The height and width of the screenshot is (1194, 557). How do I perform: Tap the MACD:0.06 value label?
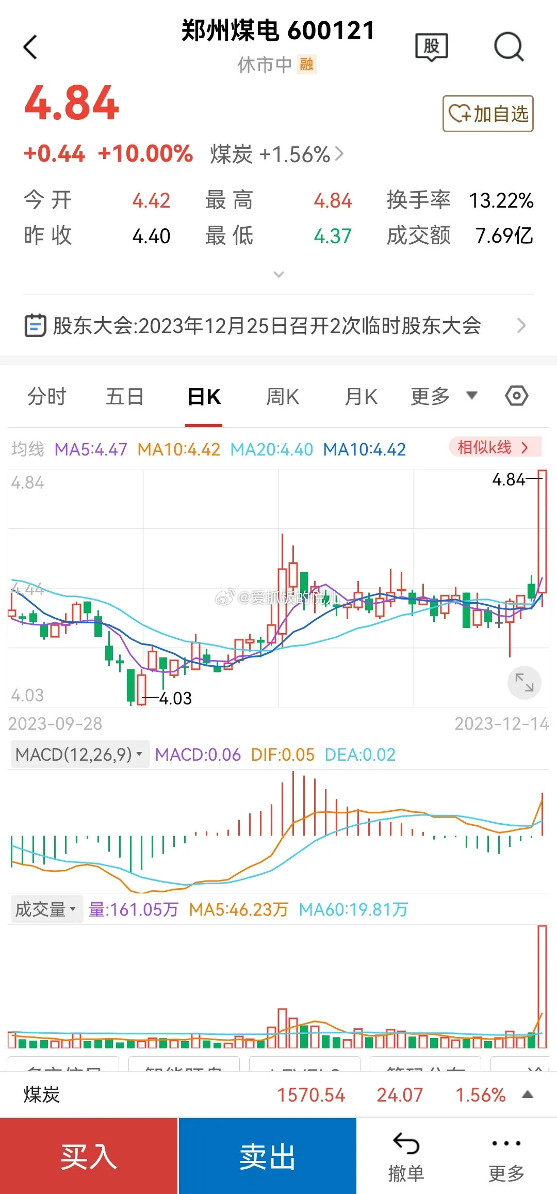tap(198, 755)
